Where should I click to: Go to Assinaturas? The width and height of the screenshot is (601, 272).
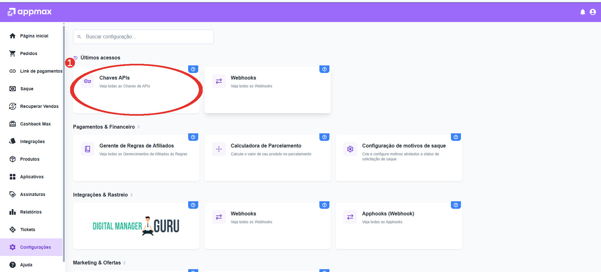point(31,194)
